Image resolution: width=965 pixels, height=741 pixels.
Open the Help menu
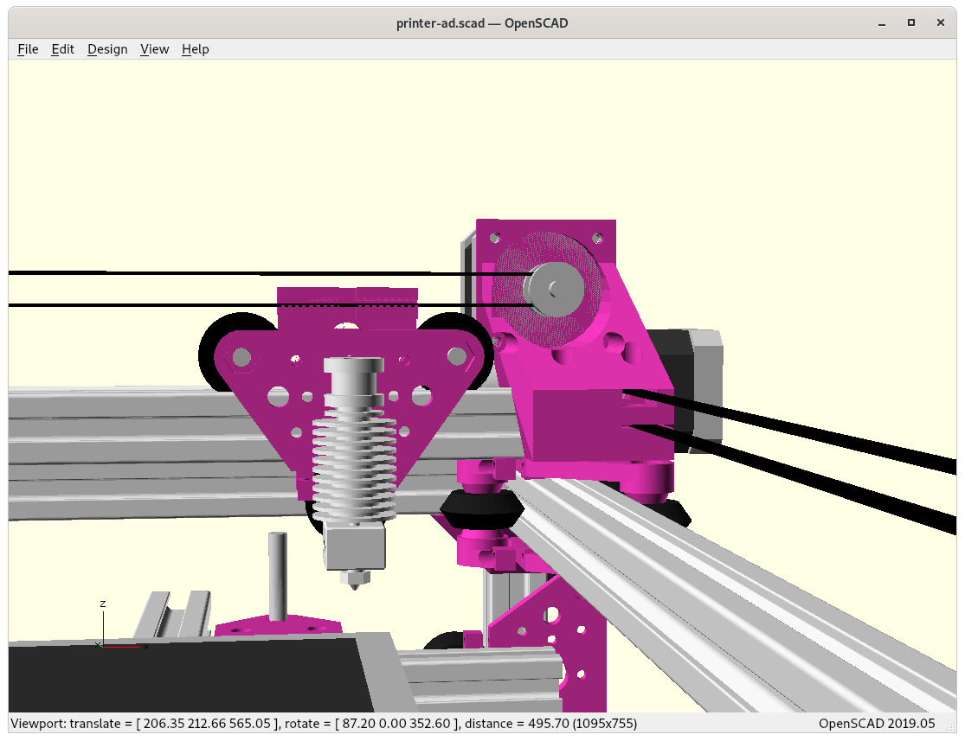click(195, 49)
